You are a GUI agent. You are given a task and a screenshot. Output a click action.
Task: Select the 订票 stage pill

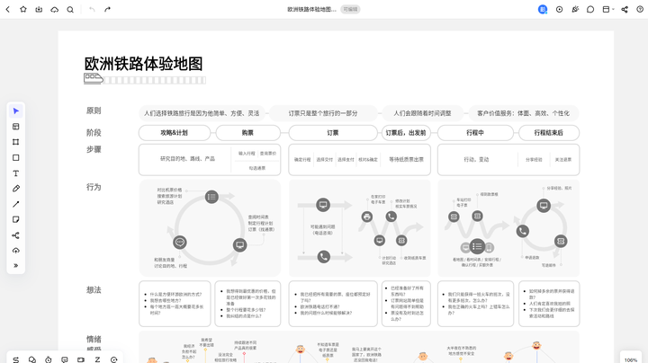tap(333, 133)
